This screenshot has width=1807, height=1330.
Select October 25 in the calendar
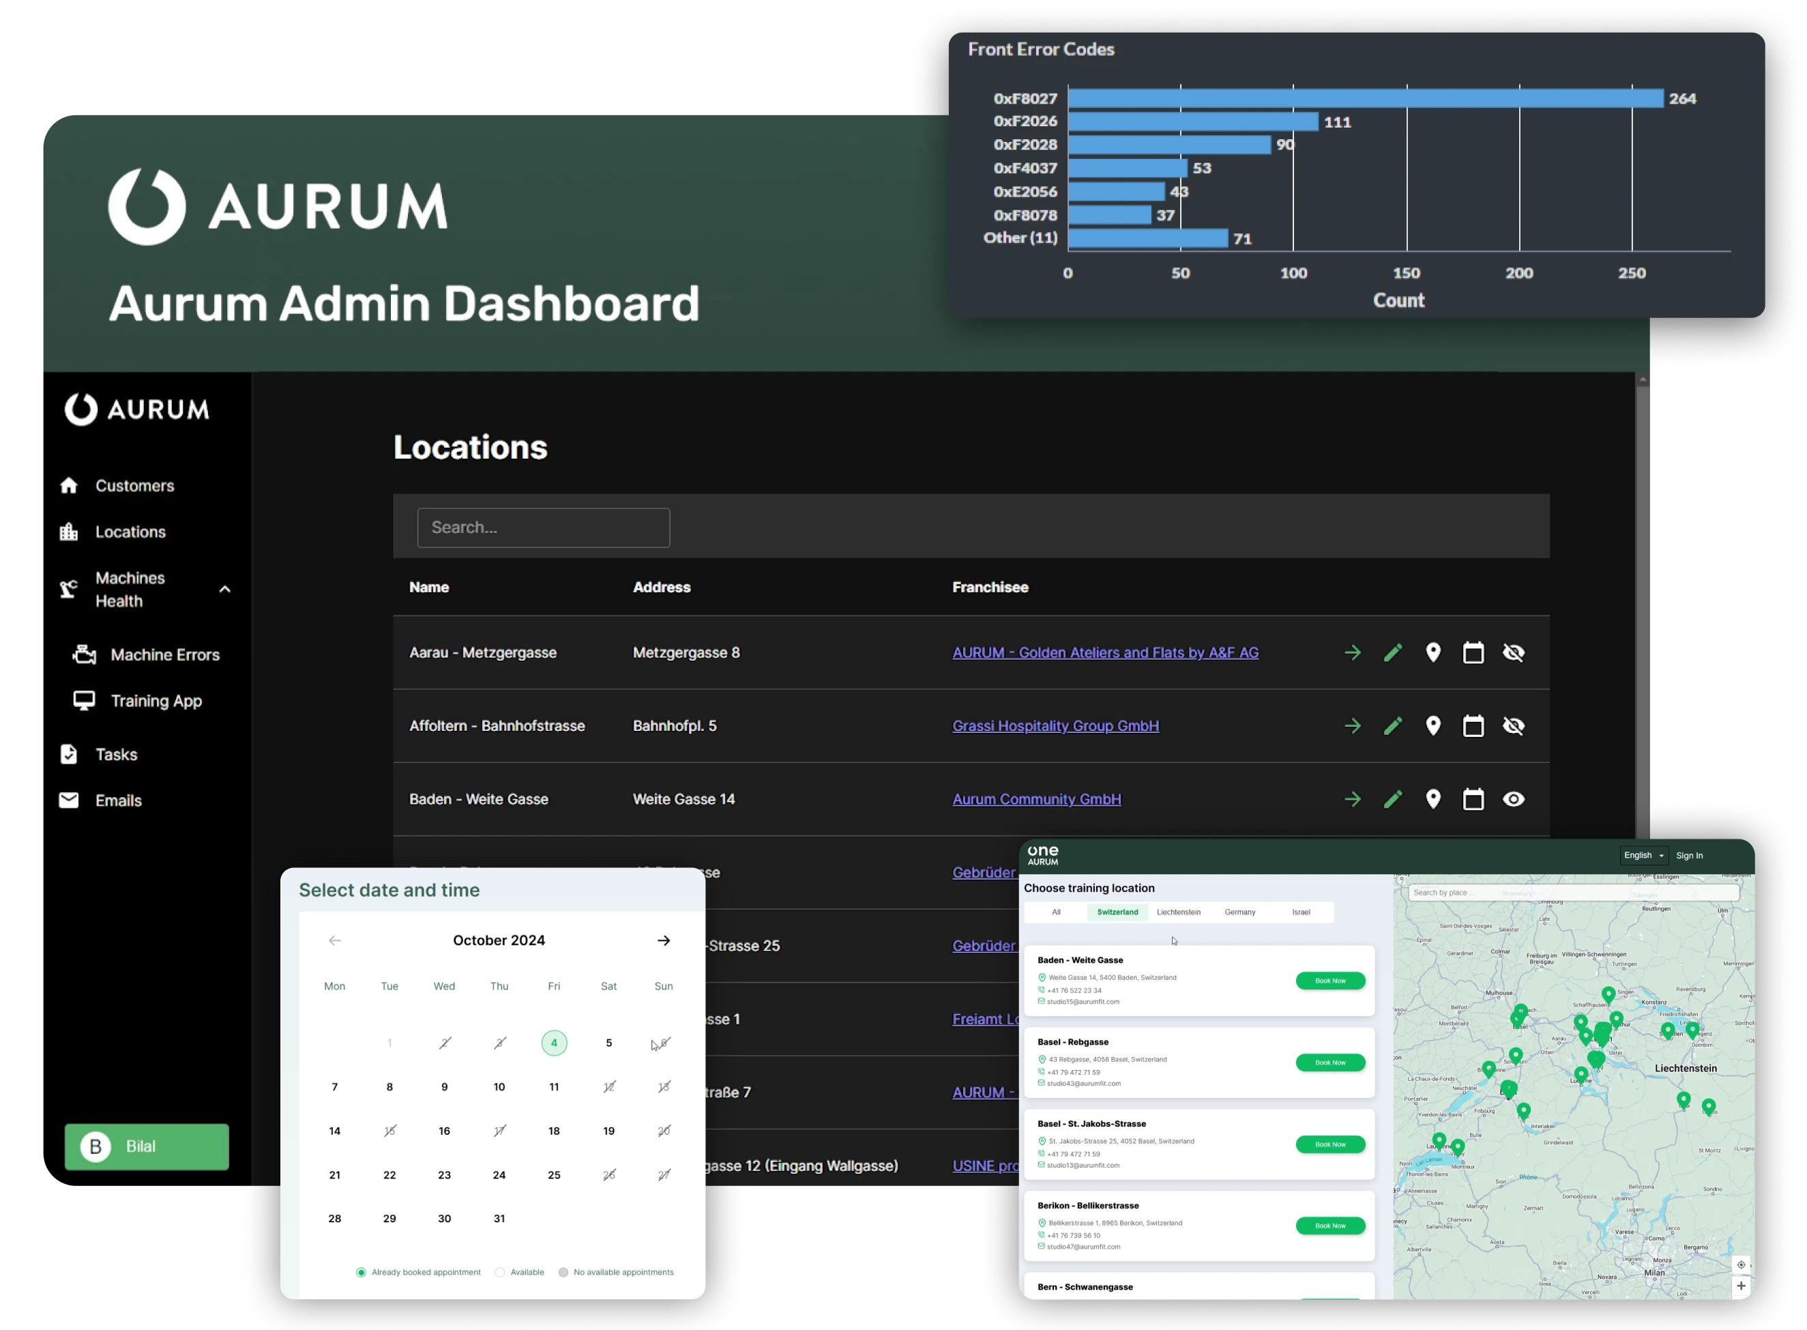pyautogui.click(x=553, y=1175)
